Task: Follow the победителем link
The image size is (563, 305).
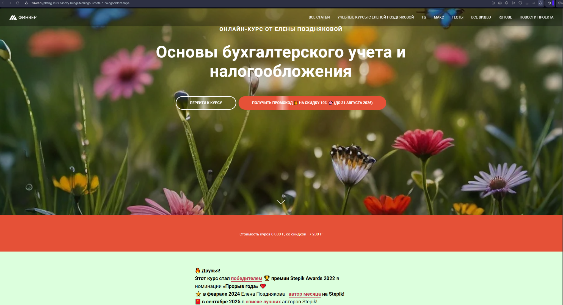Action: pyautogui.click(x=247, y=278)
